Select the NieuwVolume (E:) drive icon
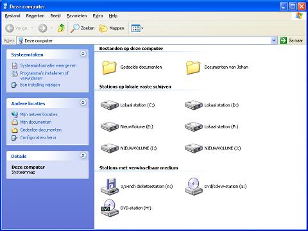The width and height of the screenshot is (308, 231). 110,126
